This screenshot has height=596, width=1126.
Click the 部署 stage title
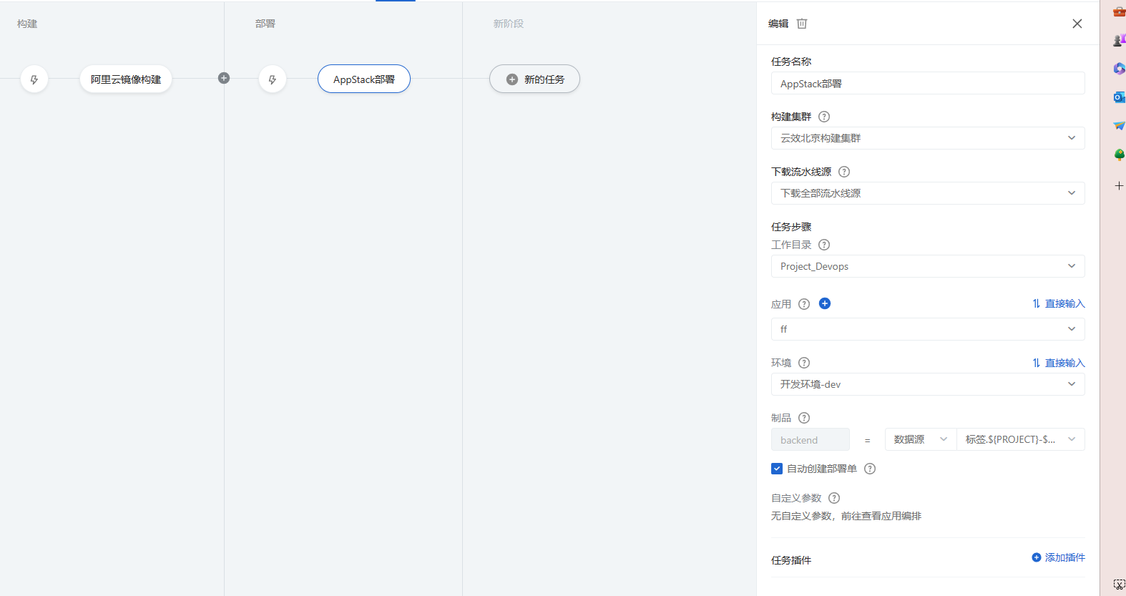click(x=265, y=24)
